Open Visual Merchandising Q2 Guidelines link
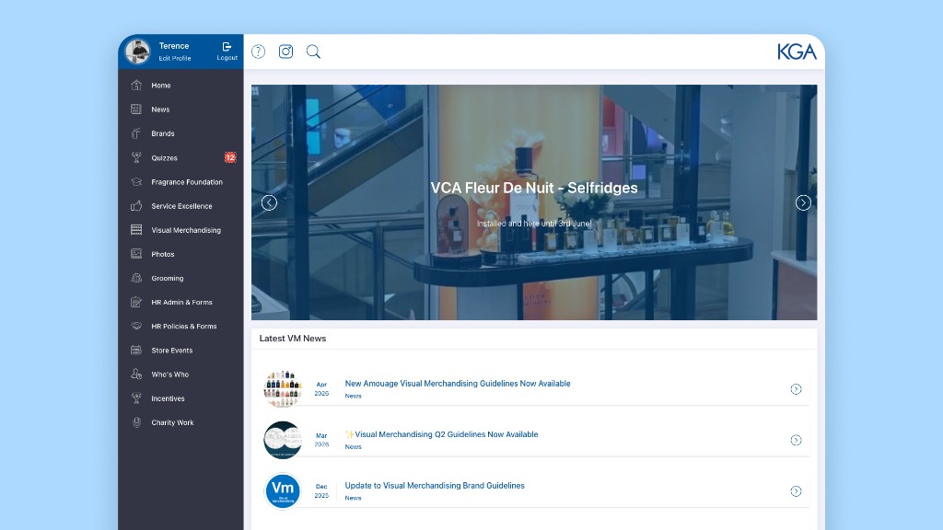 pos(441,434)
